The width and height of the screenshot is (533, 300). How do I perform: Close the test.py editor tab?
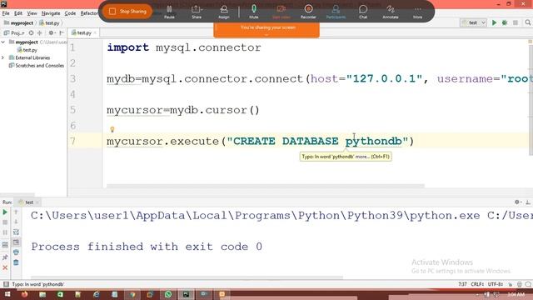pos(95,32)
